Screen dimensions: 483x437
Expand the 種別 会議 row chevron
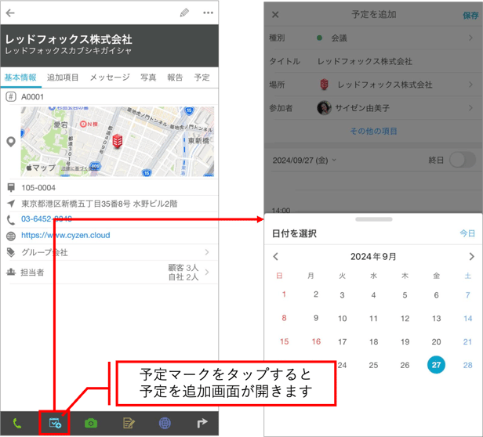click(470, 38)
